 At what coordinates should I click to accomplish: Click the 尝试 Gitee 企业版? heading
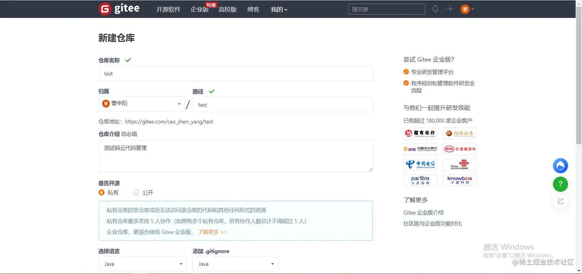coord(429,60)
